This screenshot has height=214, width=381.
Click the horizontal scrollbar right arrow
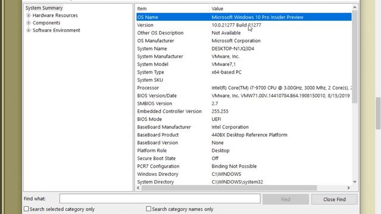[348, 188]
